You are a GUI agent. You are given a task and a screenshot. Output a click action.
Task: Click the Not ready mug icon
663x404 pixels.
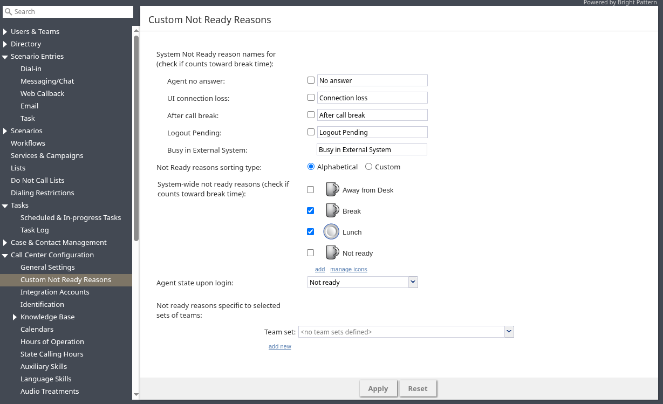pyautogui.click(x=332, y=253)
